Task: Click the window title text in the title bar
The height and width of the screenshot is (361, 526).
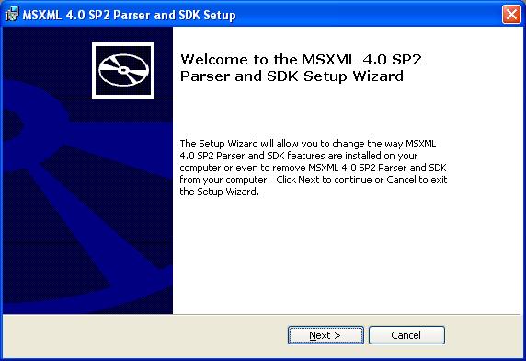Action: [x=129, y=15]
